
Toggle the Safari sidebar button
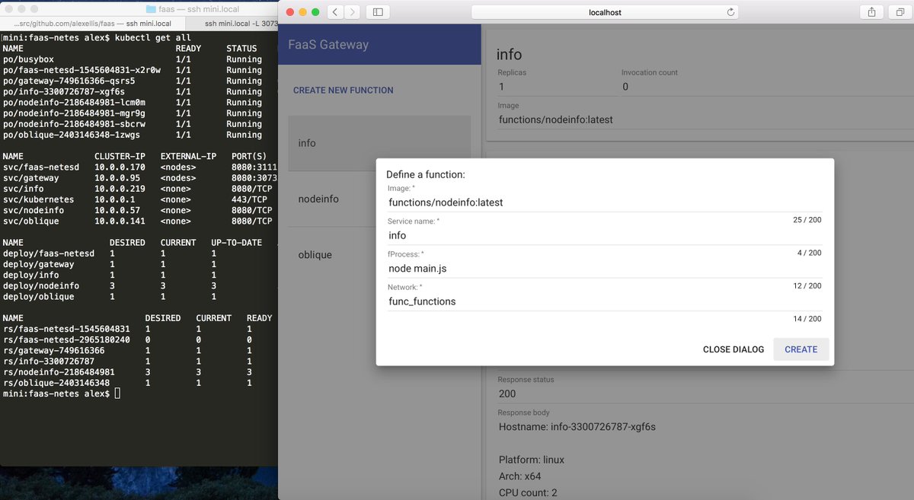pyautogui.click(x=379, y=12)
